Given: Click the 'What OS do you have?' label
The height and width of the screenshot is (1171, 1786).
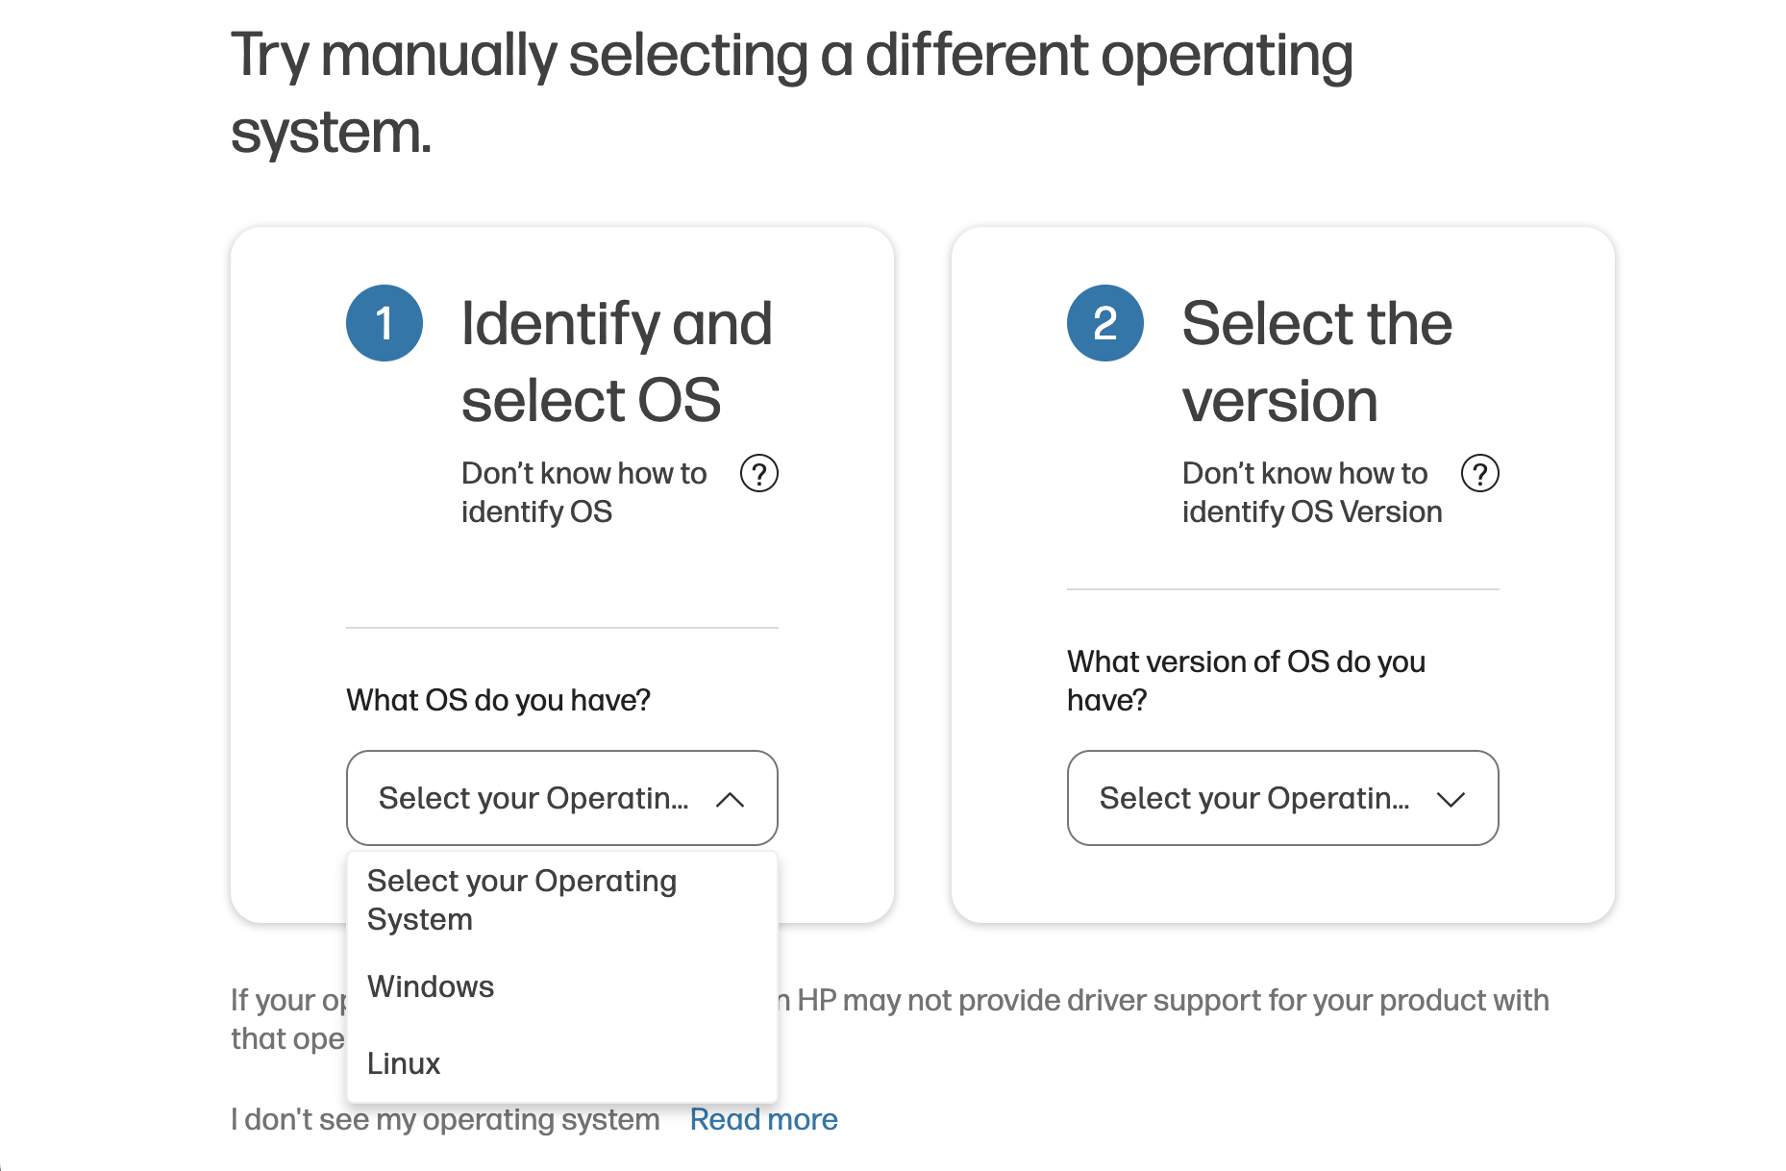Looking at the screenshot, I should (498, 700).
